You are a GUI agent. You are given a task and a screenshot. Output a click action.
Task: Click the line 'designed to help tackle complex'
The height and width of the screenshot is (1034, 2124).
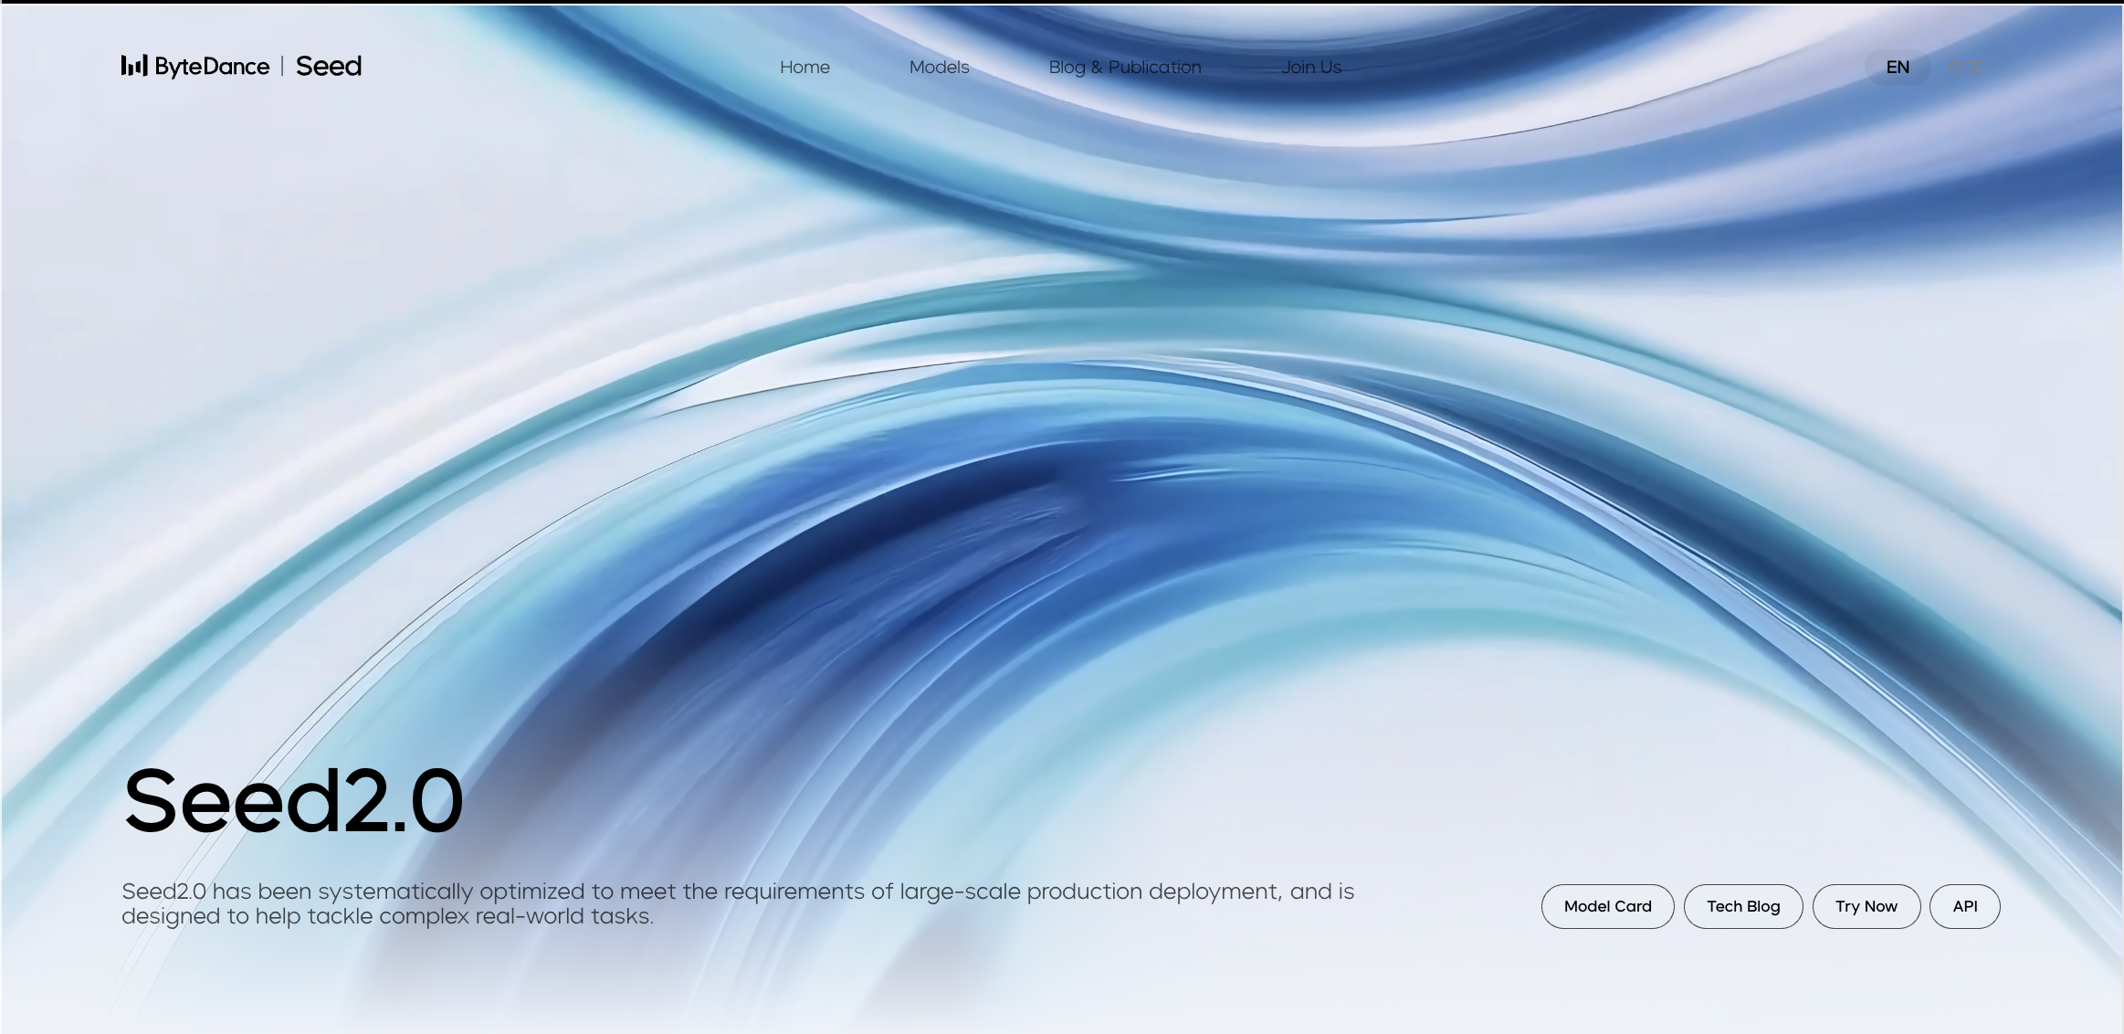387,916
